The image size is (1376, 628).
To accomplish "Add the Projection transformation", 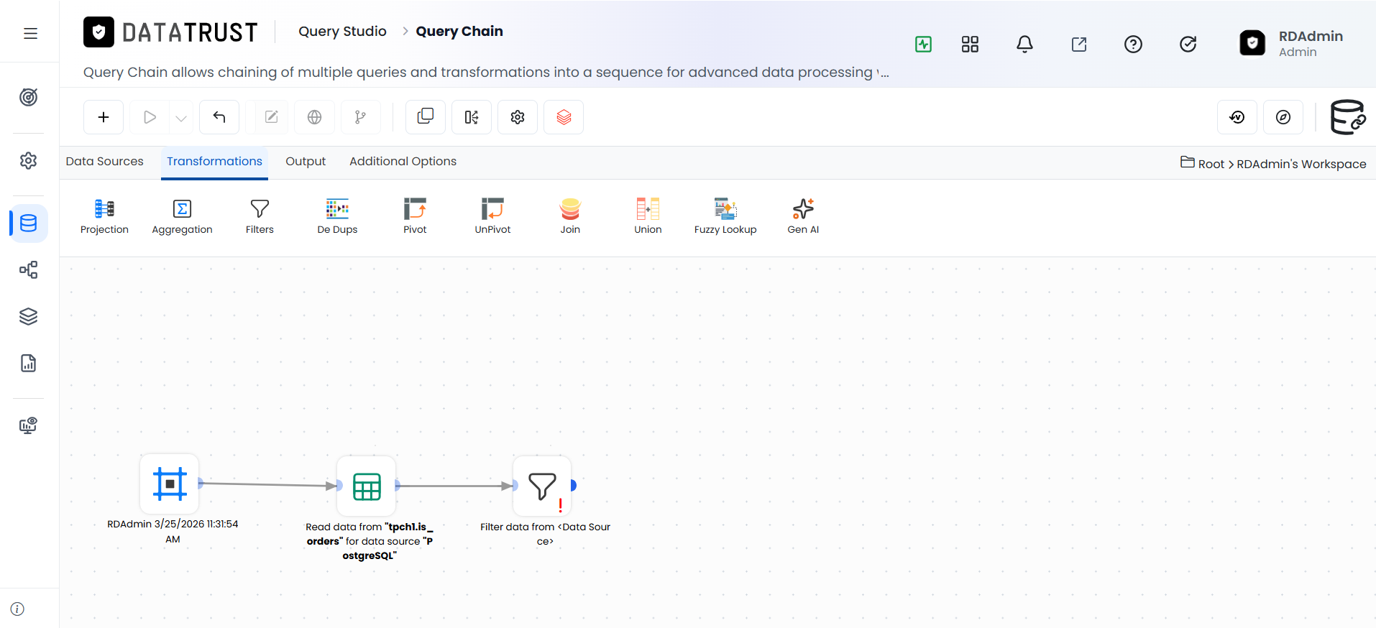I will (x=104, y=216).
